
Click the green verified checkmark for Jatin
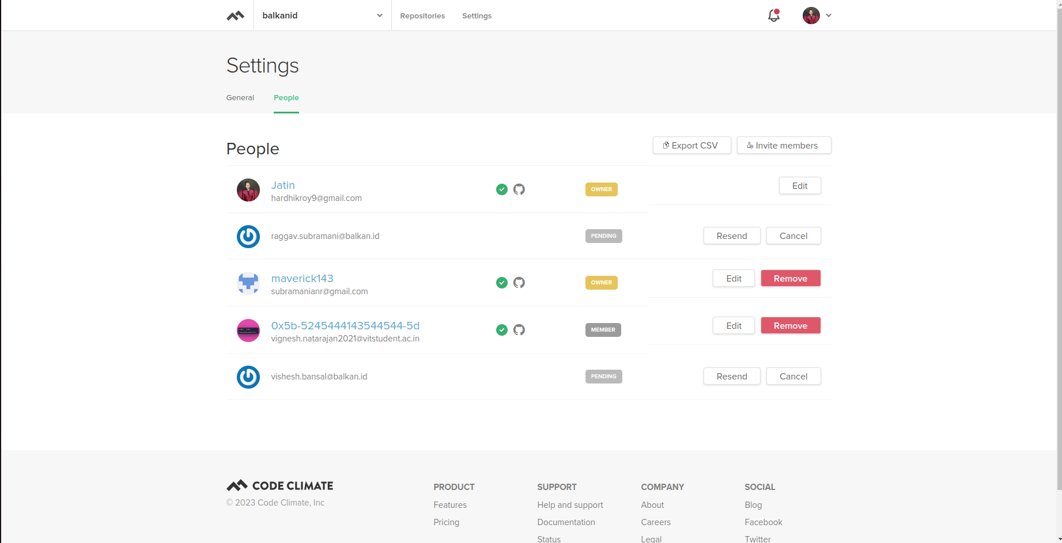click(502, 189)
